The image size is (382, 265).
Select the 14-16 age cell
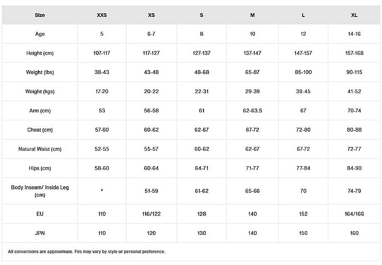[x=354, y=34]
